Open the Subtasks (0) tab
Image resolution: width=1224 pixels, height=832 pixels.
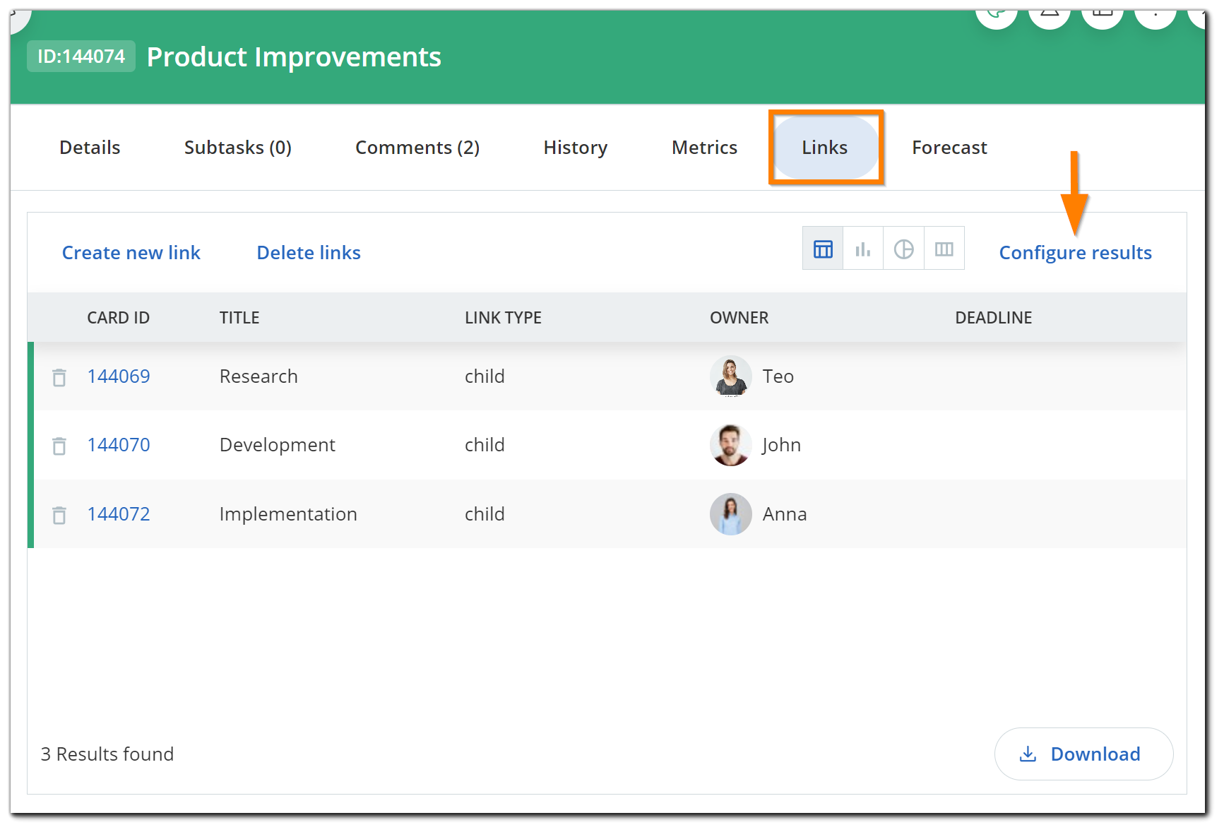click(x=238, y=147)
